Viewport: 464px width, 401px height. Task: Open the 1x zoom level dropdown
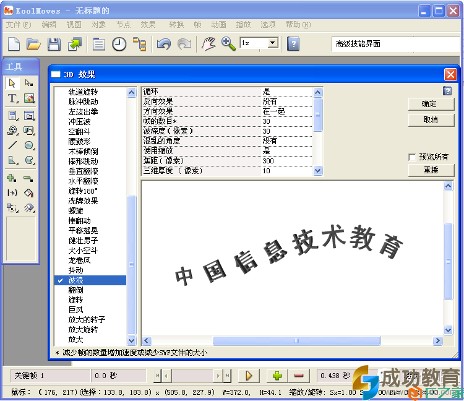point(273,43)
